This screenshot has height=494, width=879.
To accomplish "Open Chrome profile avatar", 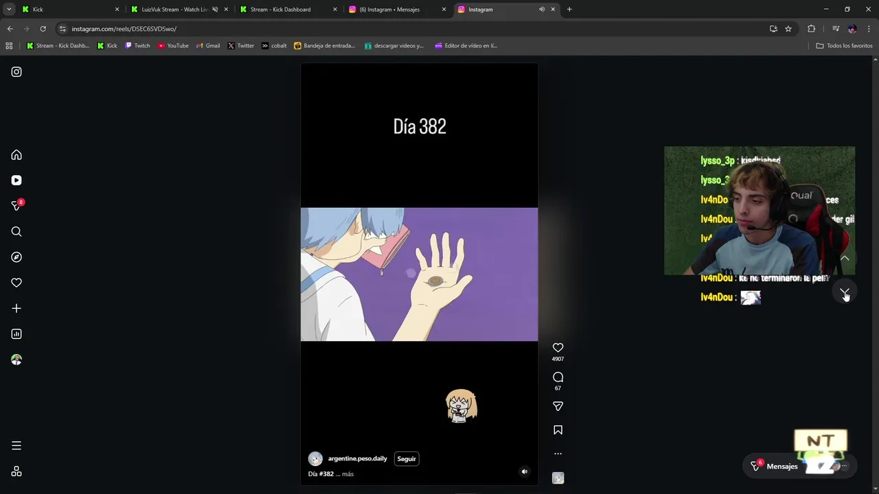I will click(852, 29).
